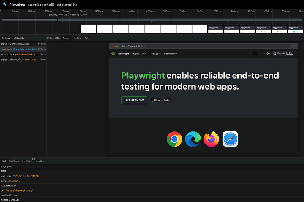Click the GitHub icon in site navbar
The height and width of the screenshot is (202, 304).
tap(255, 54)
